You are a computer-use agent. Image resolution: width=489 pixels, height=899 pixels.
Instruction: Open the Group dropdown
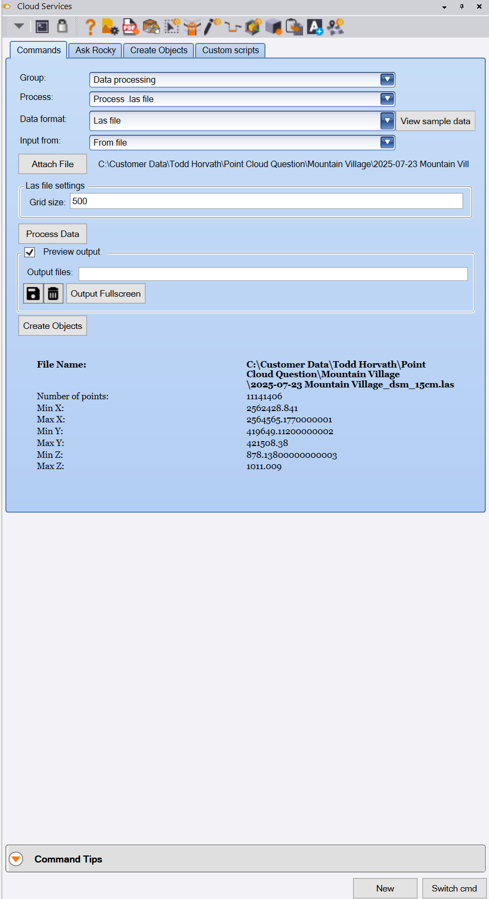tap(387, 80)
